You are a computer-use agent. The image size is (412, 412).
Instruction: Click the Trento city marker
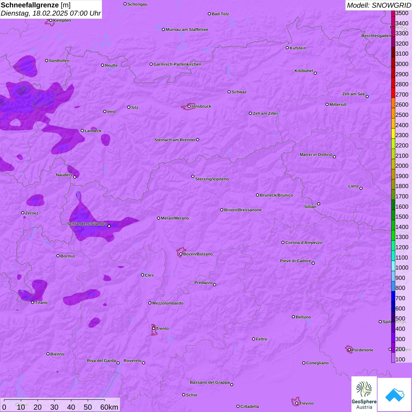tap(154, 328)
